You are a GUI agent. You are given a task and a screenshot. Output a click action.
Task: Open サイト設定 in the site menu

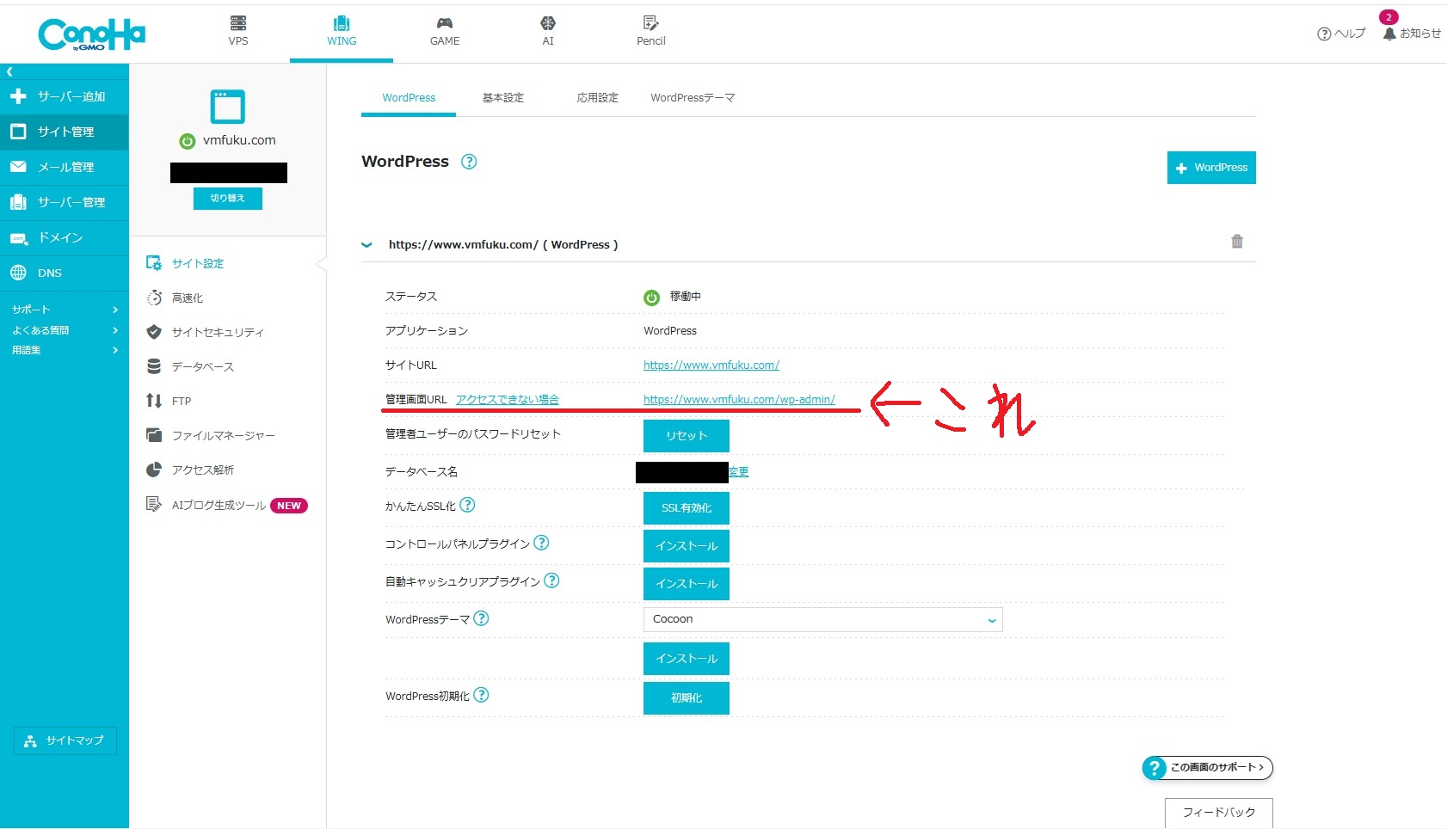coord(197,264)
